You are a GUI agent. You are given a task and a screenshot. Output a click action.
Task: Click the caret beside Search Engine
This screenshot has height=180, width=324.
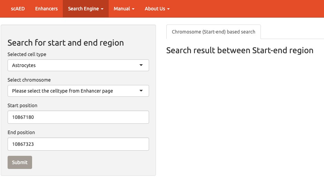point(102,9)
